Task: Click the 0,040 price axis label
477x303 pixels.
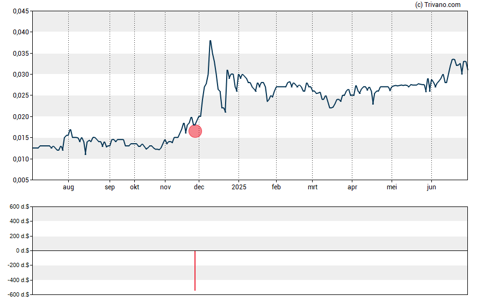Action: point(21,32)
